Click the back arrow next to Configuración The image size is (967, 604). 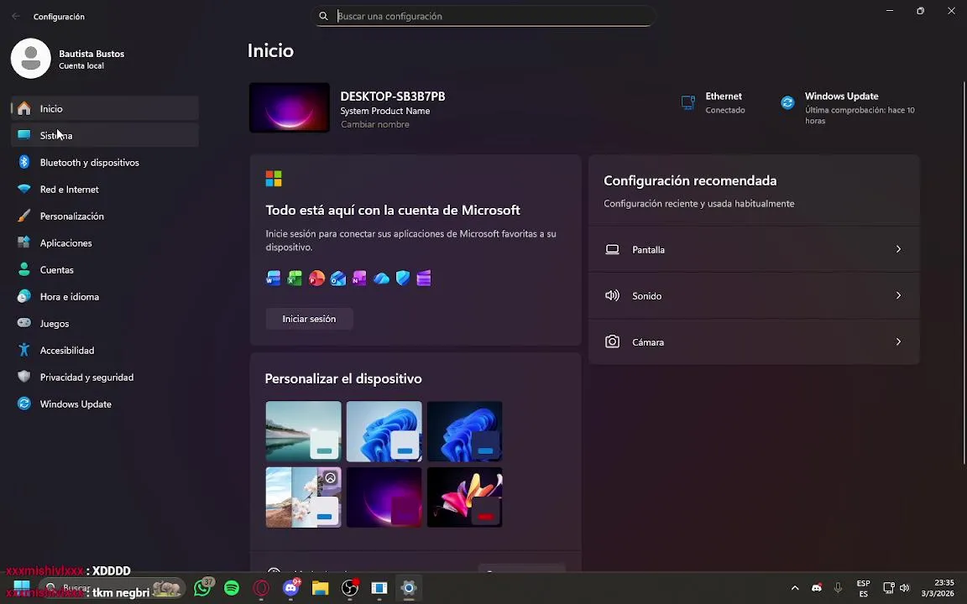point(16,17)
